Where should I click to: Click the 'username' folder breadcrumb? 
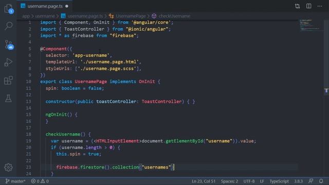pos(45,16)
